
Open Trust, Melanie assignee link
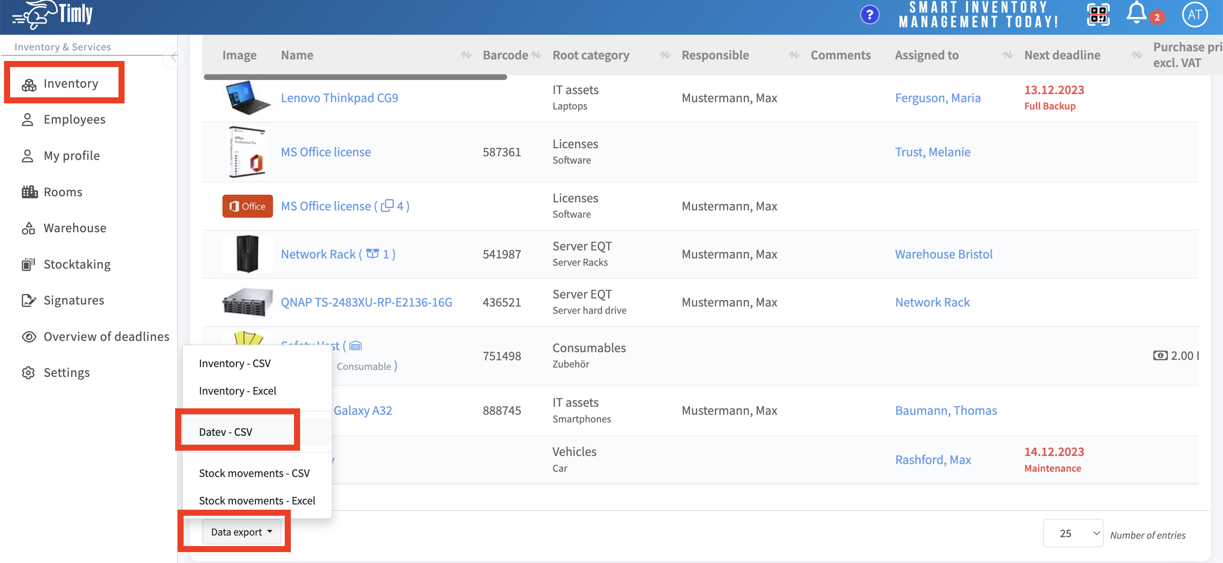click(x=933, y=152)
